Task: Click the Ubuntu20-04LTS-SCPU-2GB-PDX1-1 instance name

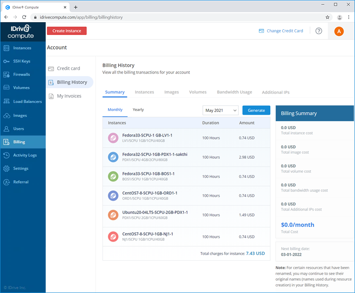Action: point(155,212)
